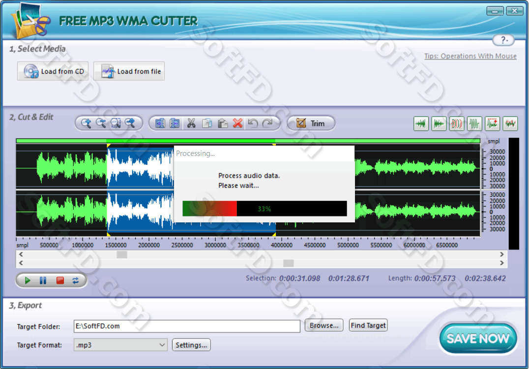Click the 5000000 sample mark on the ruler
This screenshot has width=529, height=369.
[x=348, y=245]
